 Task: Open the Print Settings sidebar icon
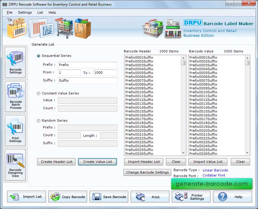[15, 130]
